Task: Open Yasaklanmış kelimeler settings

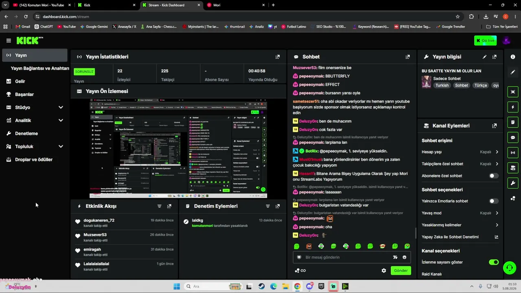Action: [460, 225]
